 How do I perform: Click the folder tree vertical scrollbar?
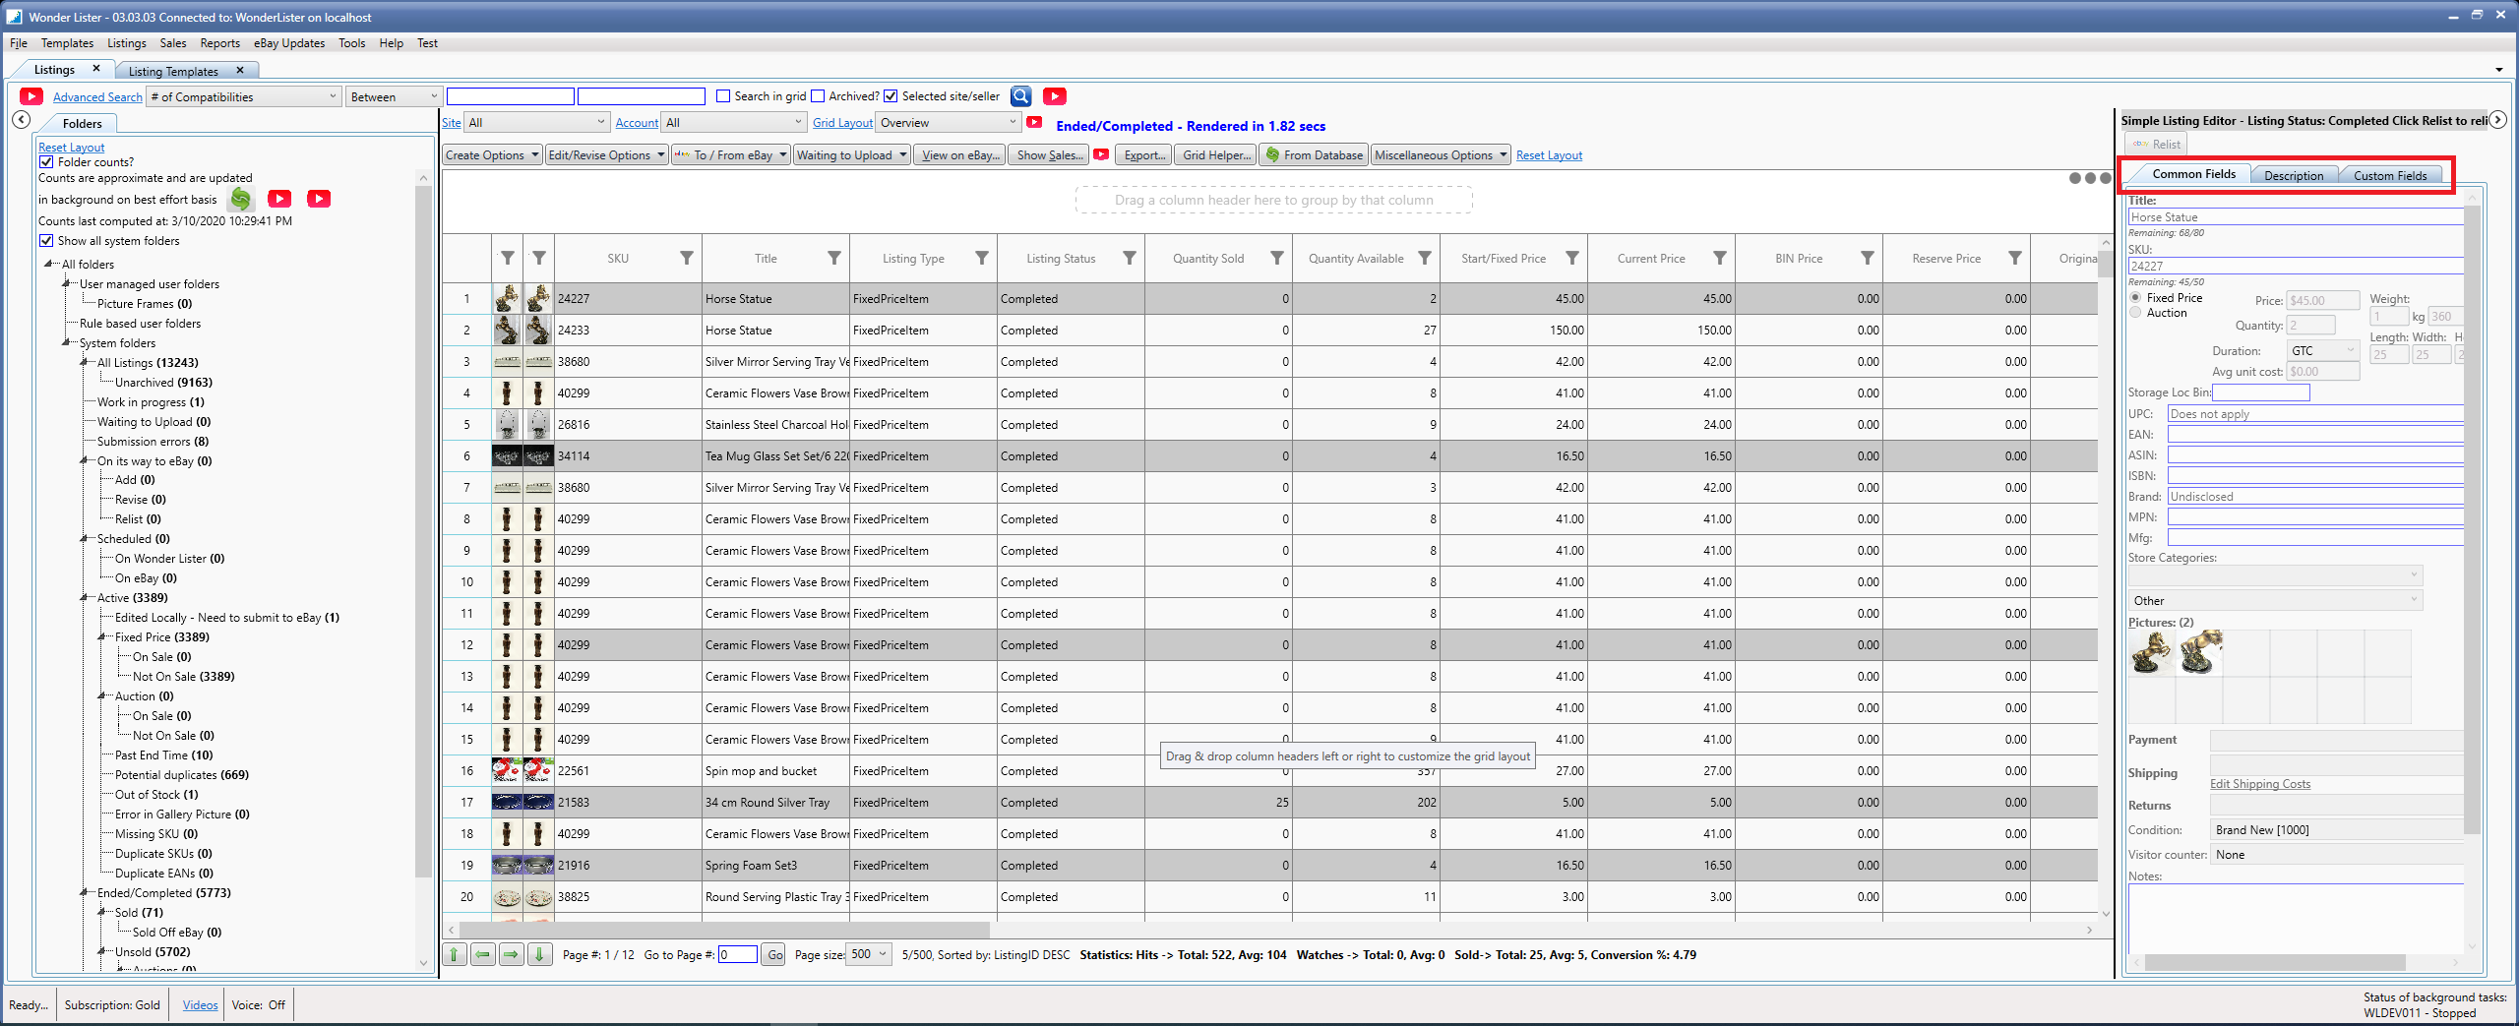click(423, 531)
